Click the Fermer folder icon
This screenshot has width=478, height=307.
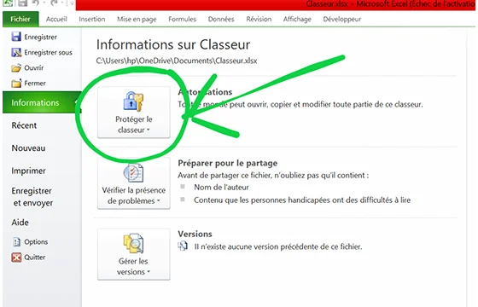pyautogui.click(x=16, y=84)
